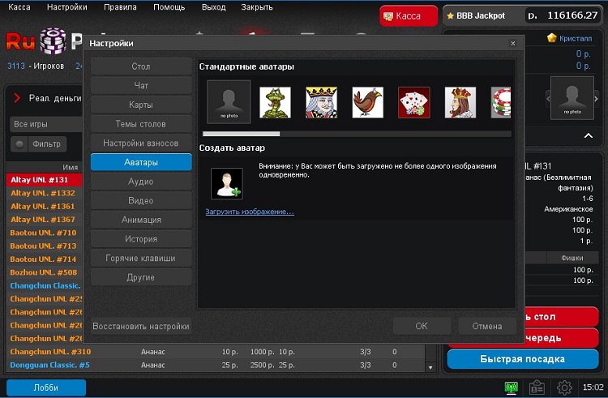Viewport: 608px width, 398px height.
Task: Choose the Queen with crown avatar
Action: coord(460,102)
